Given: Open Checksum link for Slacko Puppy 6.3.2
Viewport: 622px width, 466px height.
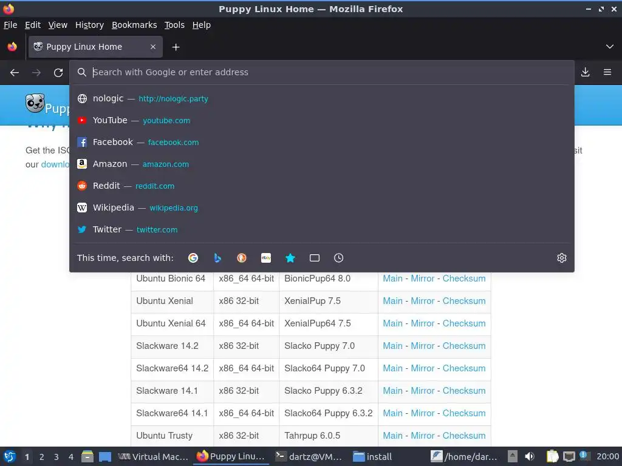Looking at the screenshot, I should (464, 391).
